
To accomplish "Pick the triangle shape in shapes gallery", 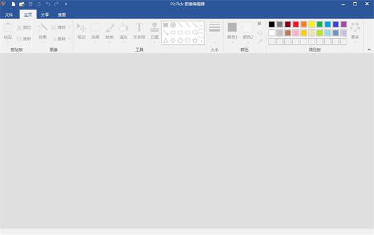I will pyautogui.click(x=166, y=41).
